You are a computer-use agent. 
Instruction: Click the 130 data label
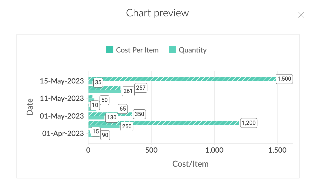coord(112,118)
